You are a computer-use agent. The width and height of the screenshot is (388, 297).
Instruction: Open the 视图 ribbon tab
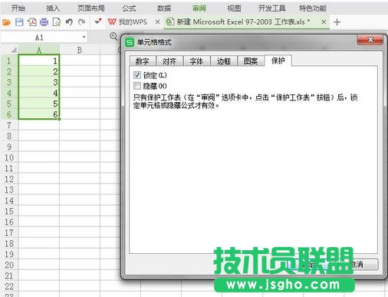(x=234, y=8)
